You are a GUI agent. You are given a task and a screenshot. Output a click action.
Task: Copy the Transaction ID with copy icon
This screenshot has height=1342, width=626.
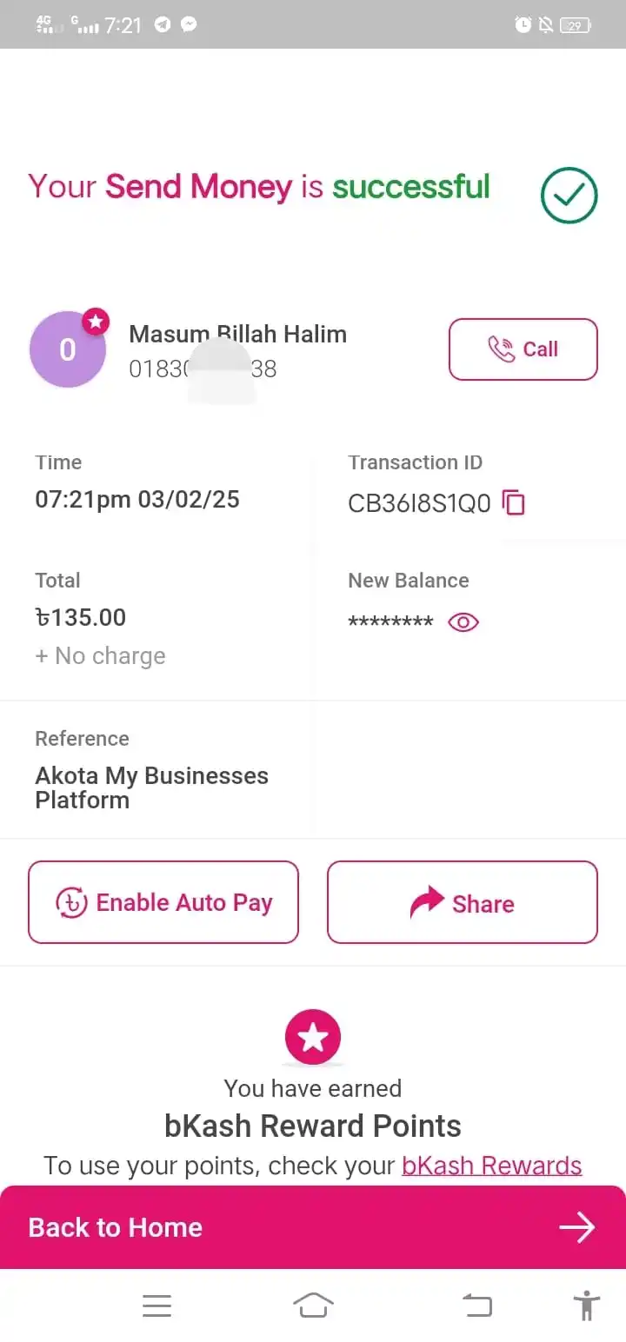pos(514,502)
